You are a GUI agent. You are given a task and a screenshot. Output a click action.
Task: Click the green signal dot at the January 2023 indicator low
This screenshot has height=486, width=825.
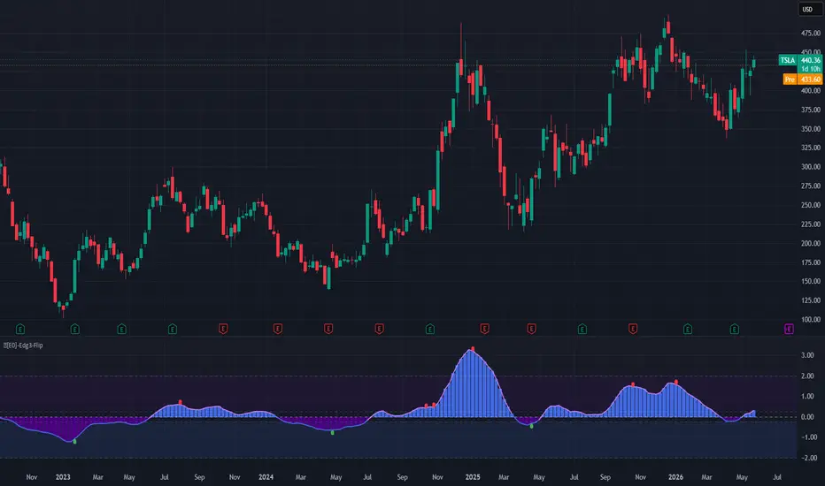pyautogui.click(x=74, y=442)
